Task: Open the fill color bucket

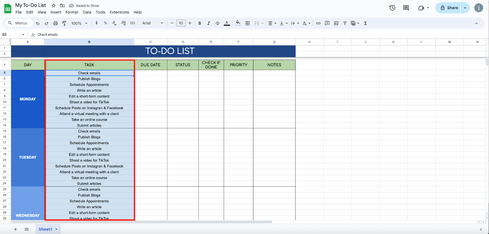Action: 238,23
